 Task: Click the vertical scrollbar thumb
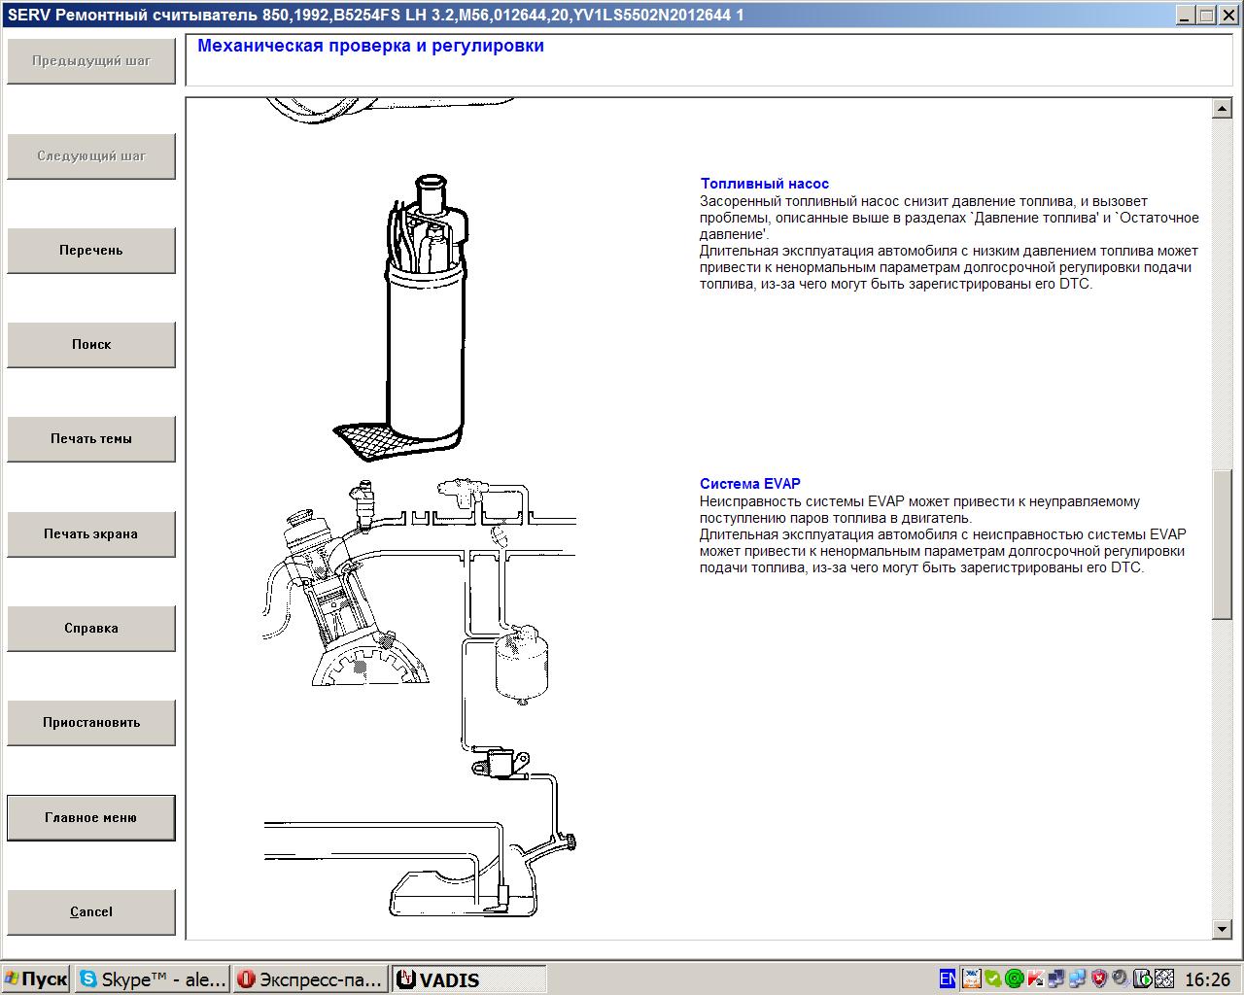[x=1223, y=544]
